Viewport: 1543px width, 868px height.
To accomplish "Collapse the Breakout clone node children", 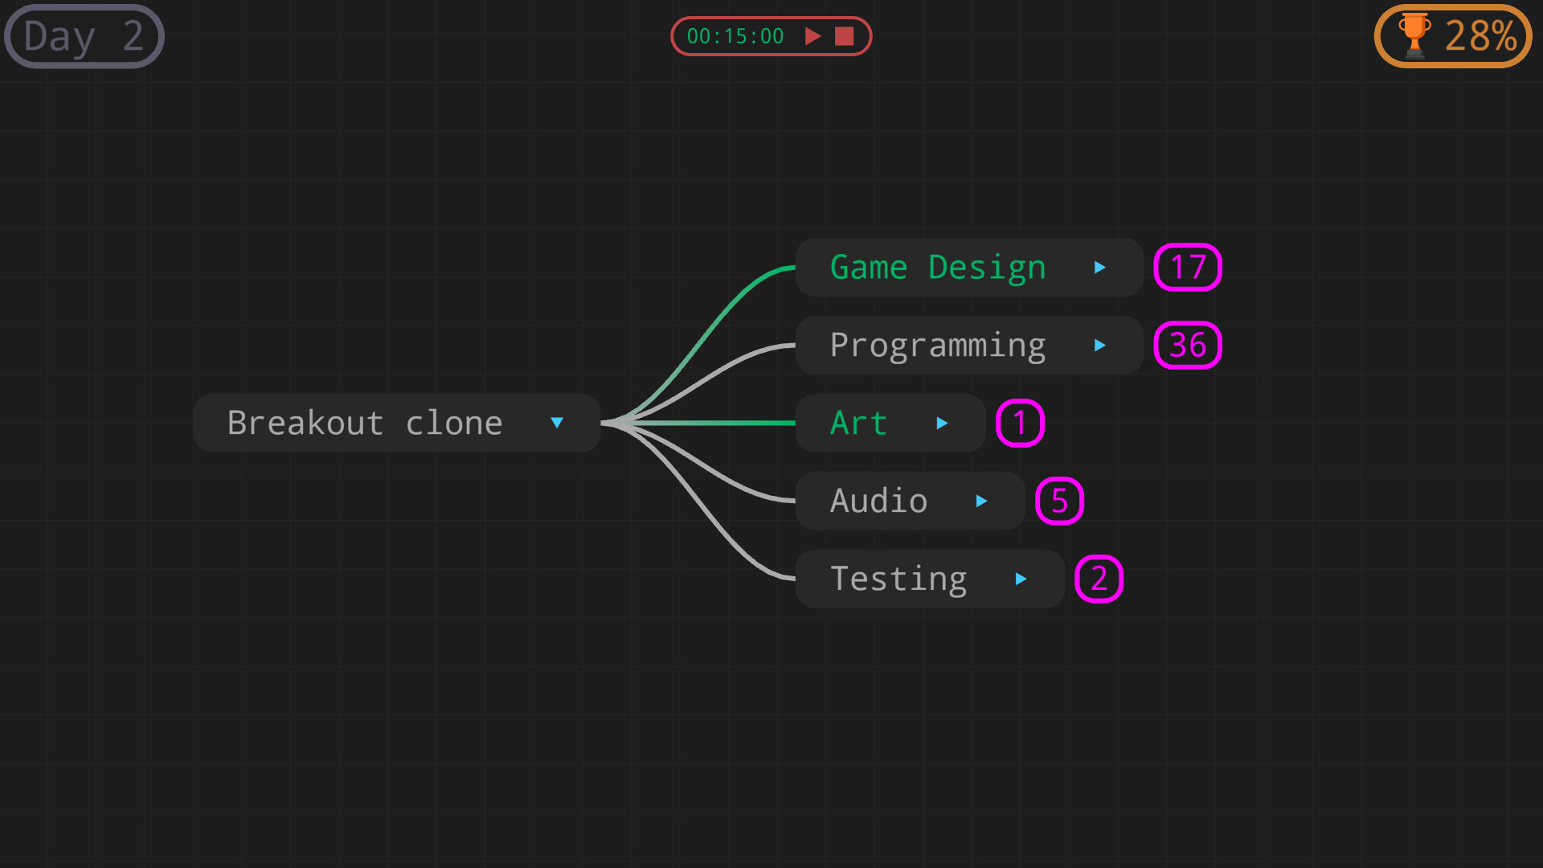I will pyautogui.click(x=557, y=423).
